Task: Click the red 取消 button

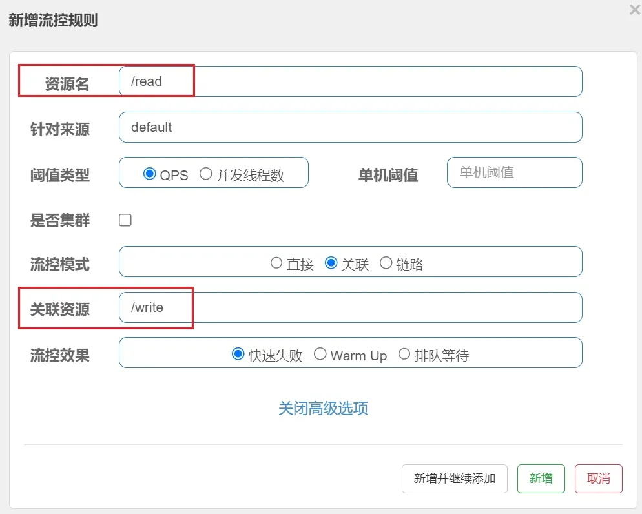Action: click(598, 478)
